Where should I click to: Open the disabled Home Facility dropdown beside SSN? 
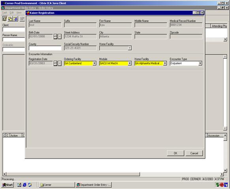click(x=130, y=48)
